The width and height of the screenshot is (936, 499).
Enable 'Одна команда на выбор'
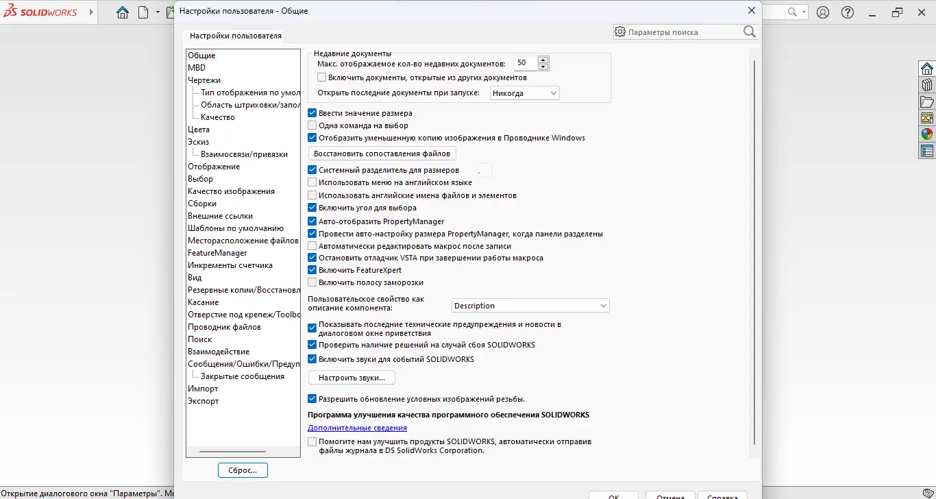click(x=312, y=125)
